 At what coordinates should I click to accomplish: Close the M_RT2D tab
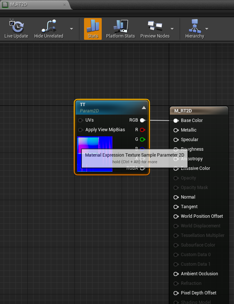click(x=64, y=5)
